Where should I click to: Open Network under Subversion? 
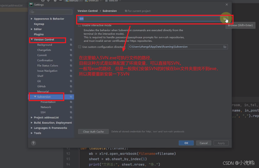(x=46, y=107)
